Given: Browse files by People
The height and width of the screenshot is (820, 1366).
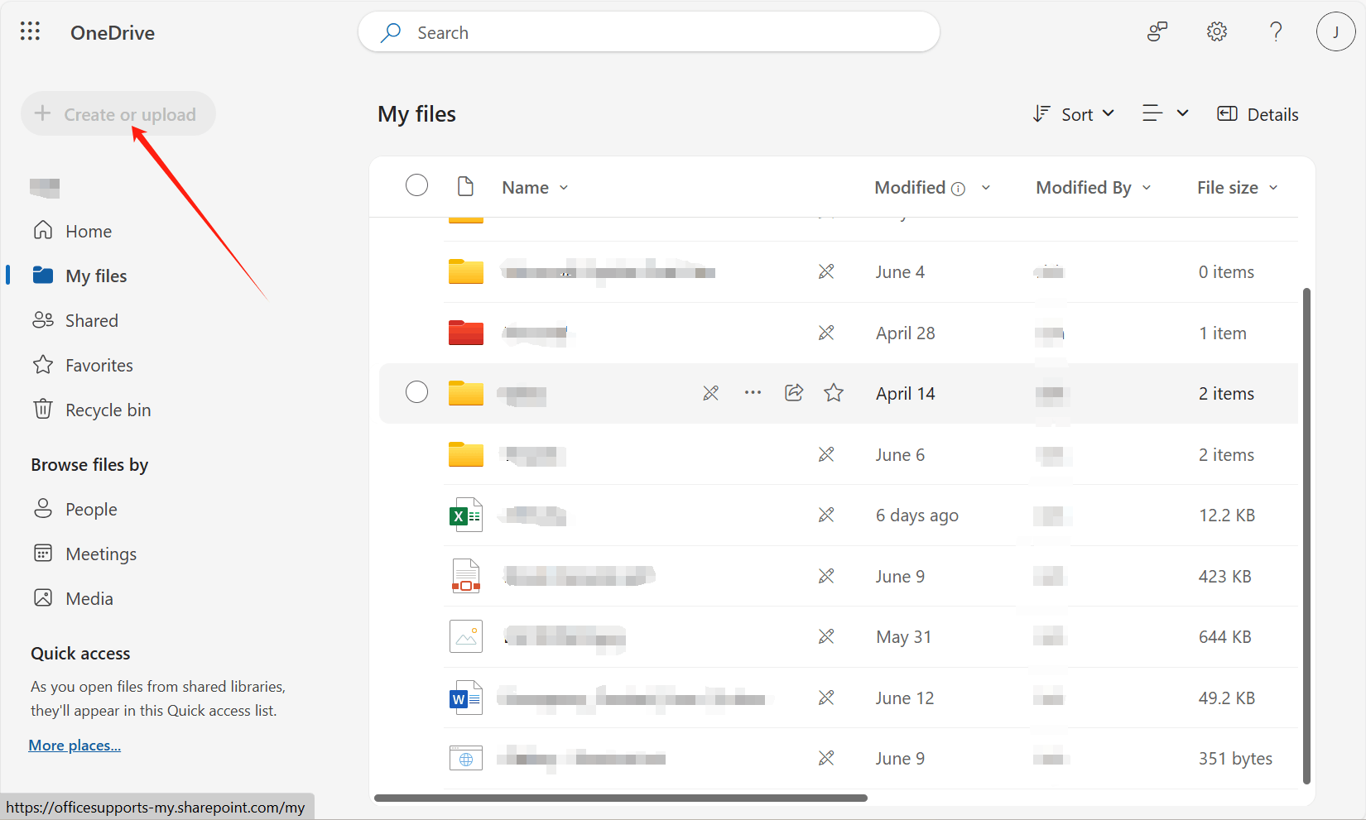Looking at the screenshot, I should pyautogui.click(x=75, y=509).
